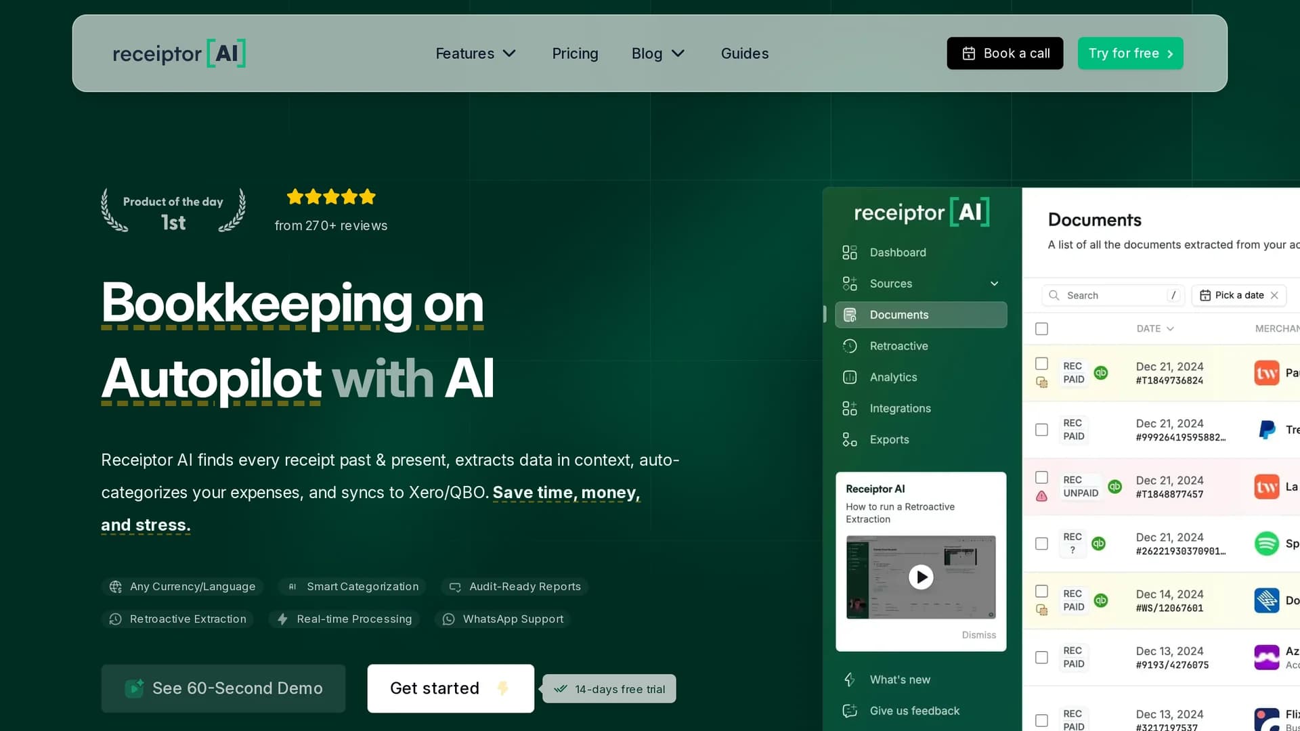
Task: Click the Audit-Ready Reports icon
Action: click(x=455, y=587)
